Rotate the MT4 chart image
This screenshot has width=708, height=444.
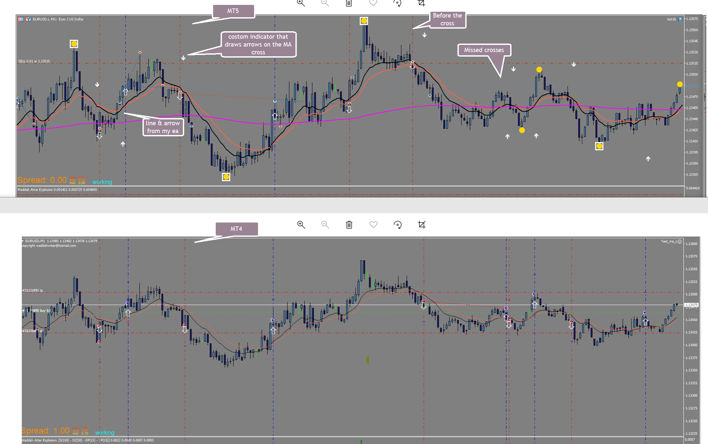point(397,224)
